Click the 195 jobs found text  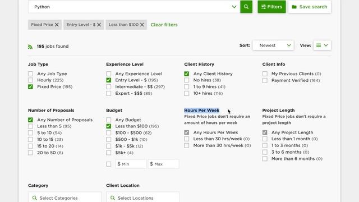point(53,46)
